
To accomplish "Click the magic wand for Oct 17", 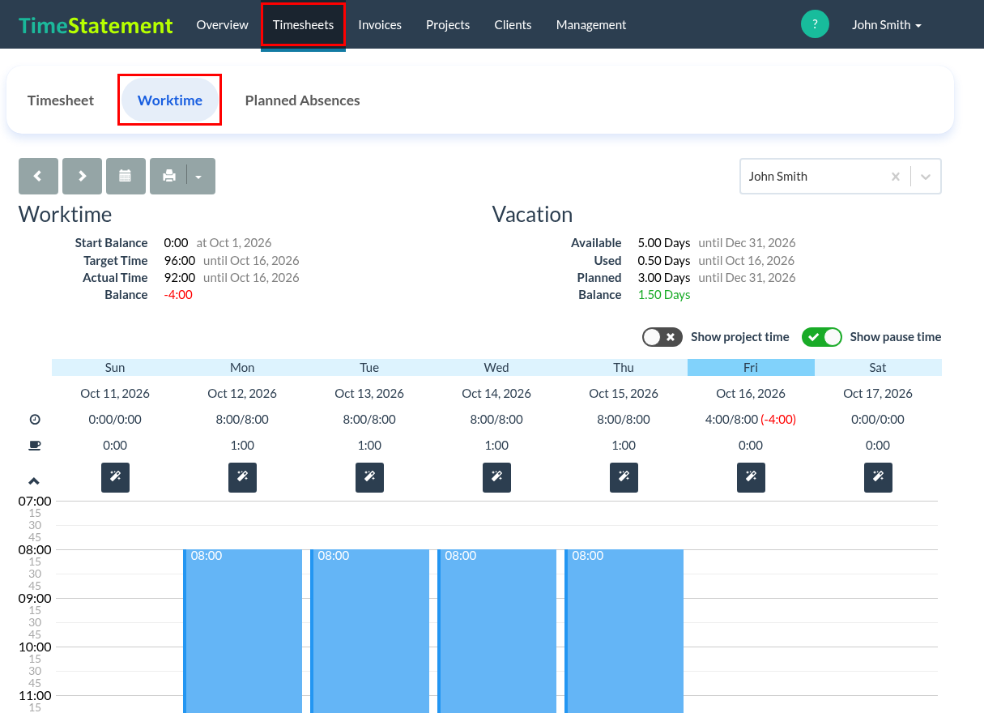I will [878, 477].
